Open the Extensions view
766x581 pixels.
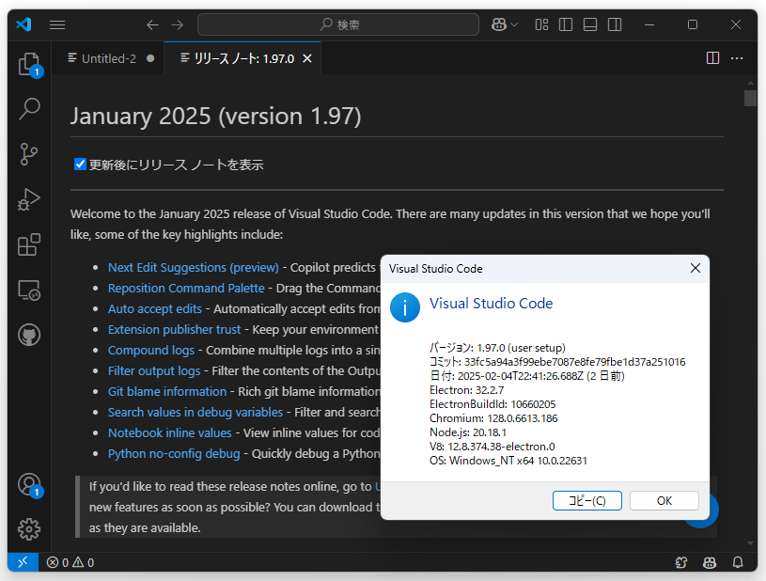(x=28, y=244)
